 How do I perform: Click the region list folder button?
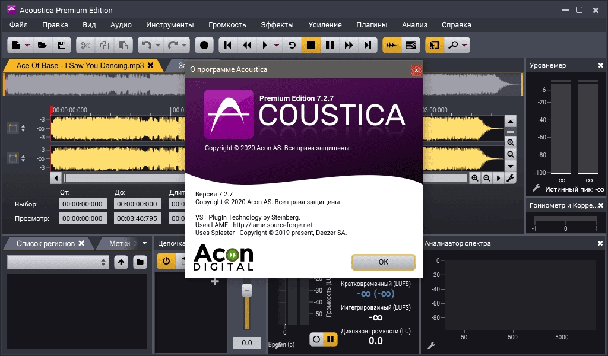click(140, 262)
